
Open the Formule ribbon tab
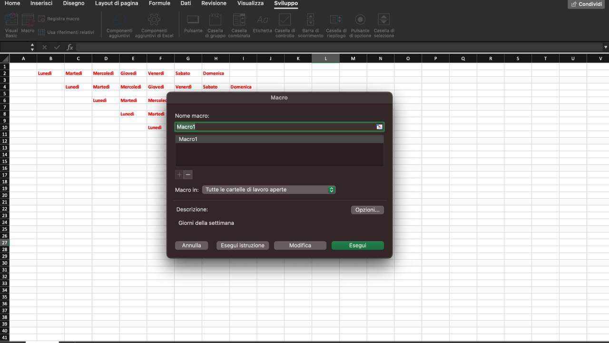tap(159, 3)
